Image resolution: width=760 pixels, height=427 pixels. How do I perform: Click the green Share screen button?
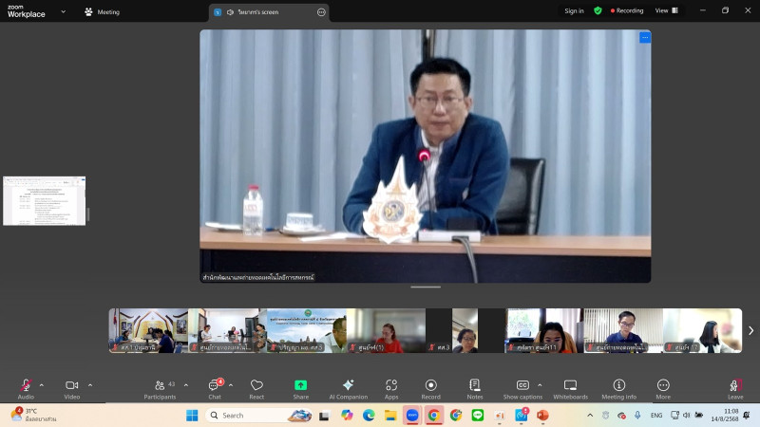[x=300, y=387]
